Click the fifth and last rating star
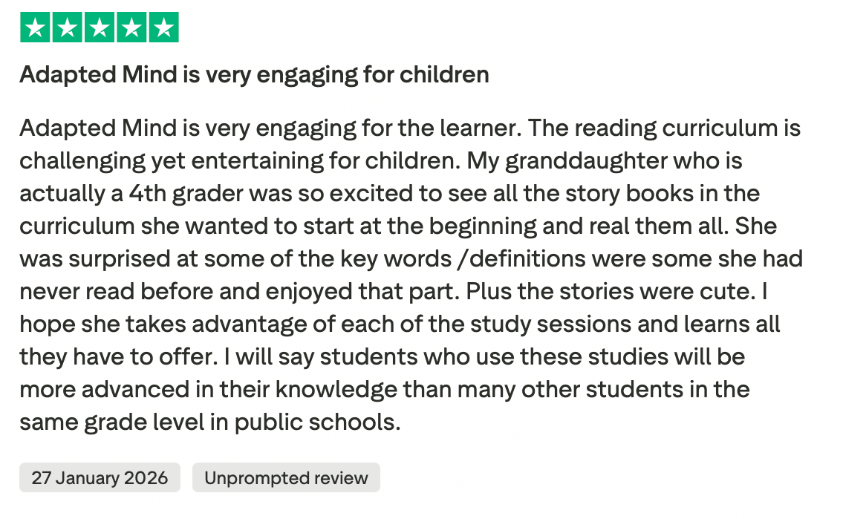843x519 pixels. 163,27
